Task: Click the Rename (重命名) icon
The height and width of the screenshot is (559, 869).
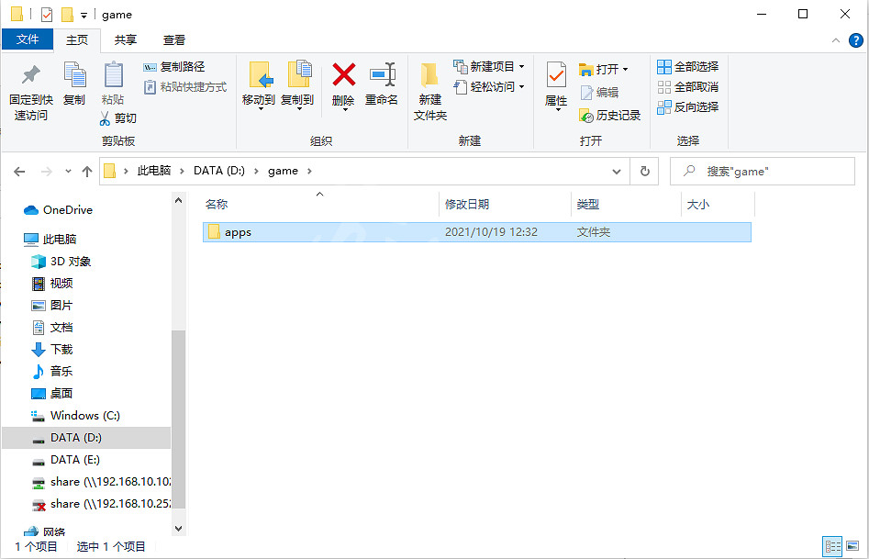Action: tap(382, 84)
